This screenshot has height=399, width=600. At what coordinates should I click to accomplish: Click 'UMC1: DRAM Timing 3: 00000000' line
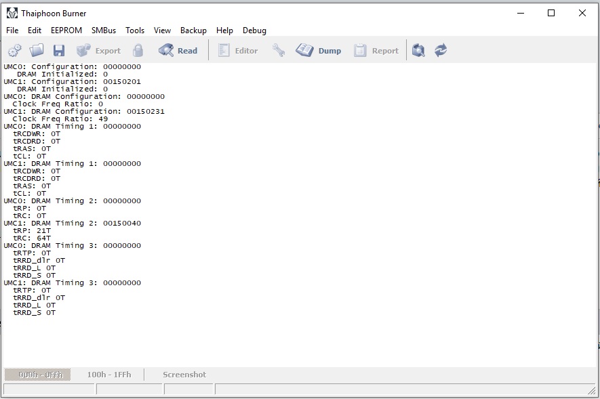73,282
